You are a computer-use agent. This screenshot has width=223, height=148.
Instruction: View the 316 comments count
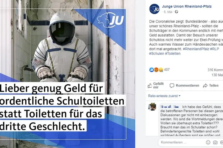(x=215, y=70)
